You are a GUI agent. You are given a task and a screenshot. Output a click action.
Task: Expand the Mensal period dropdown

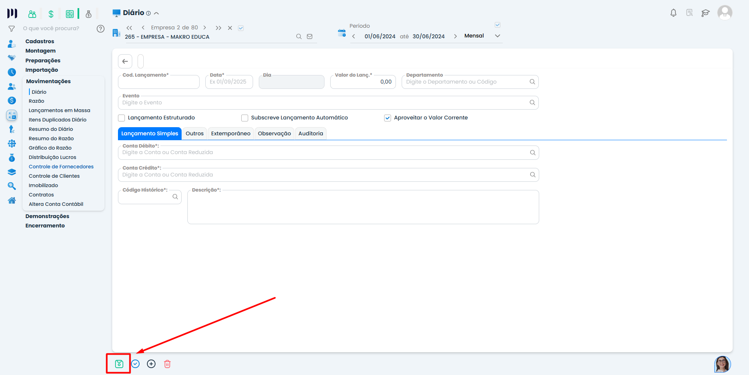(498, 36)
